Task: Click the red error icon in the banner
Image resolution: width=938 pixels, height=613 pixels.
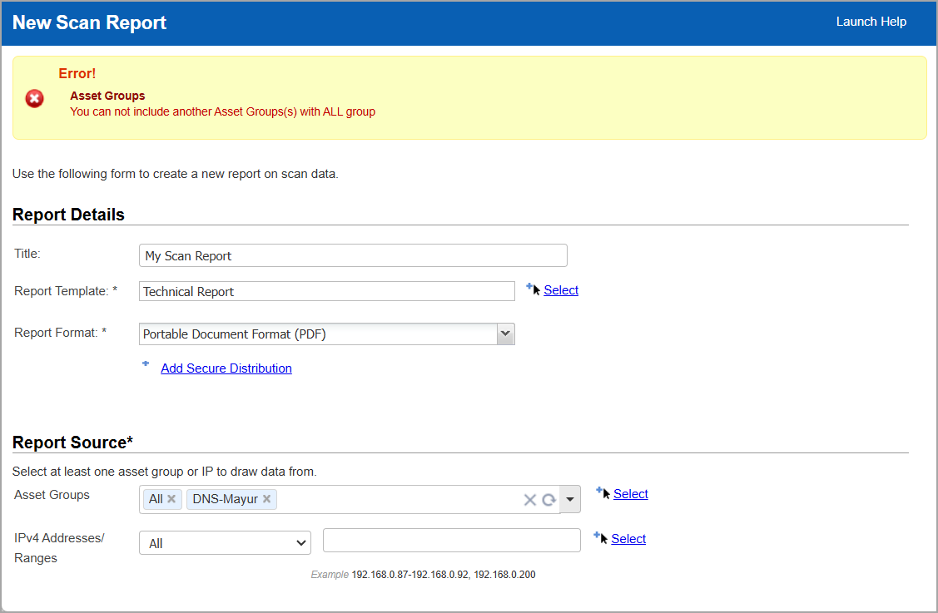Action: [x=34, y=98]
